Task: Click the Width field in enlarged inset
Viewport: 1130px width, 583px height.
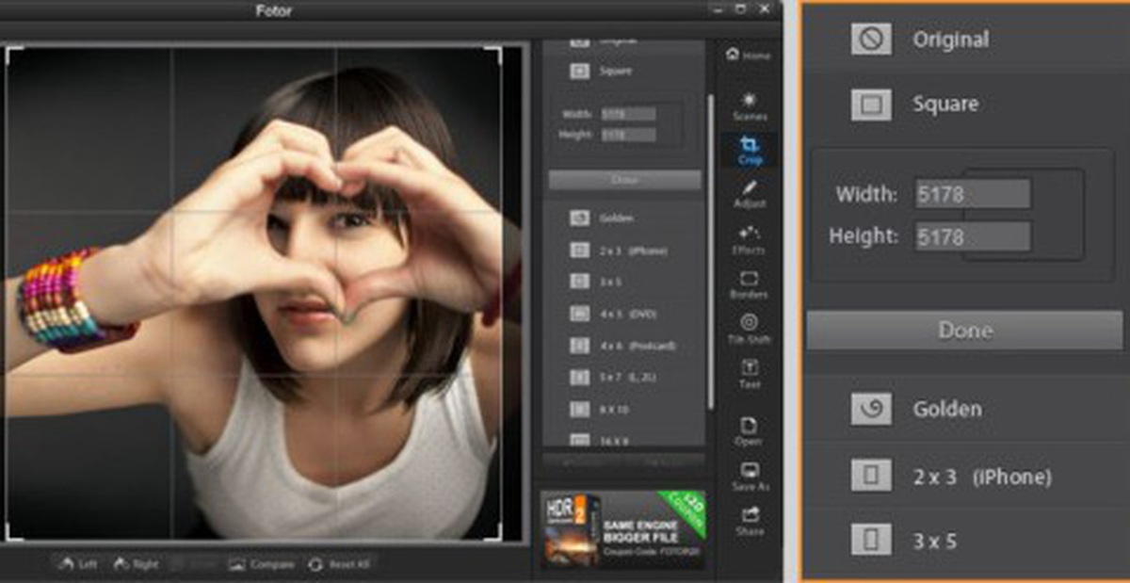Action: tap(973, 194)
